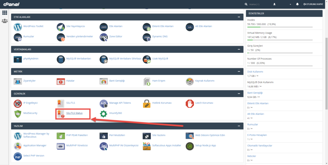Click the Hotlink Koruması padlock icon
Screen dimensions: 328x165
[x=147, y=103]
